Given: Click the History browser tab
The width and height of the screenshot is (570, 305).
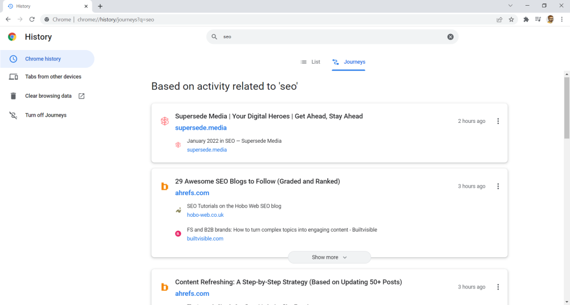Looking at the screenshot, I should pyautogui.click(x=47, y=6).
